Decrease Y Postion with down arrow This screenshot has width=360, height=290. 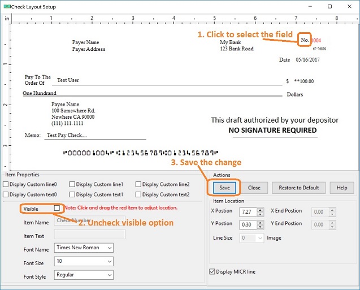pyautogui.click(x=260, y=227)
